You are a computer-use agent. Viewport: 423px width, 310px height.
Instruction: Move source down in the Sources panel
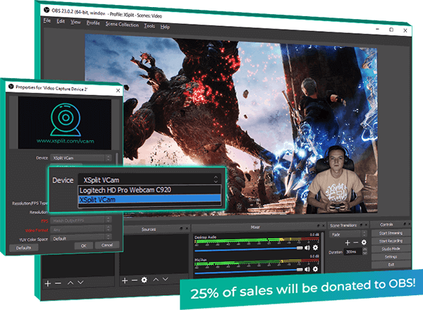point(166,279)
